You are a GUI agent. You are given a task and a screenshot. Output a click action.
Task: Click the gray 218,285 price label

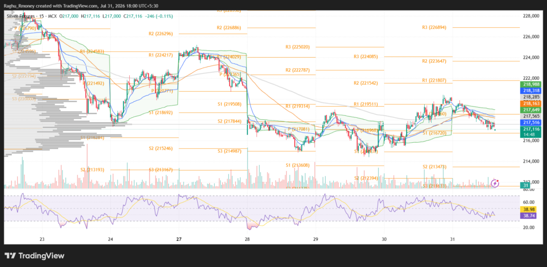530,97
